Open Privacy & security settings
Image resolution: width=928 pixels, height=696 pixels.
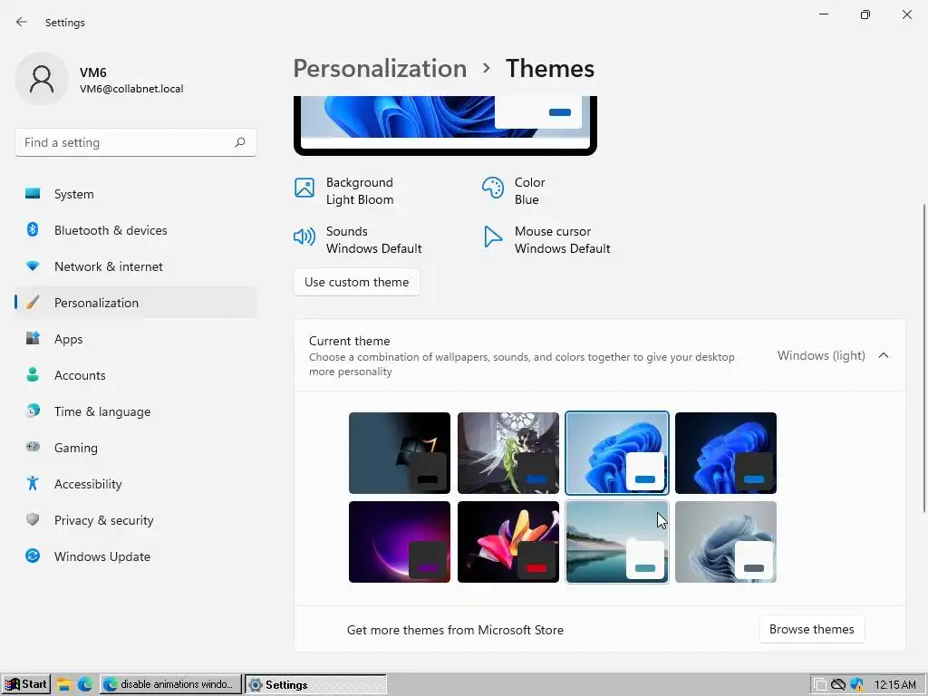pos(136,520)
